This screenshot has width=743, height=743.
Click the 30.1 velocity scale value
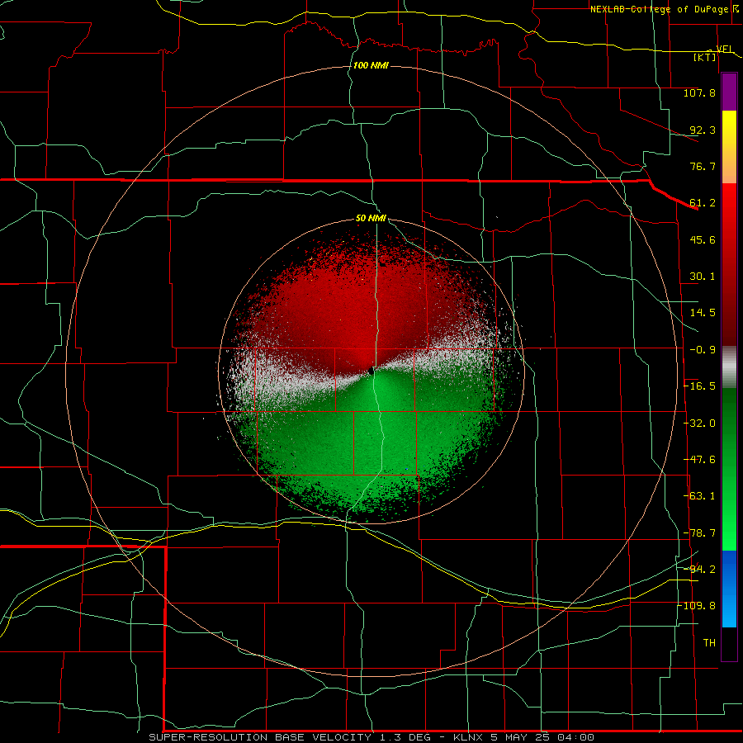[x=702, y=277]
